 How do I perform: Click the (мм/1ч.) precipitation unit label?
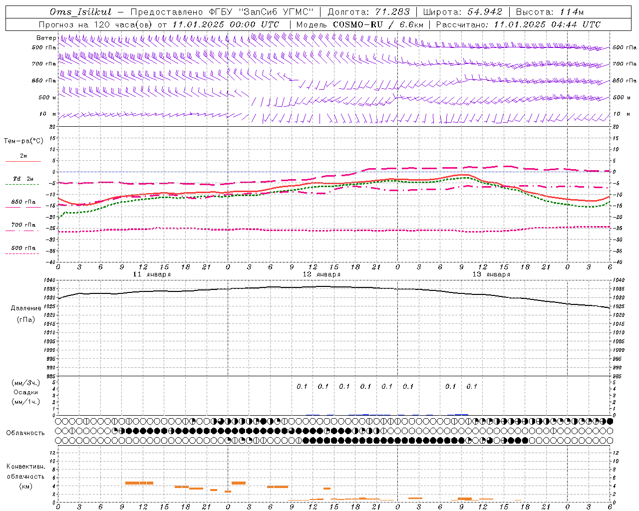26,402
